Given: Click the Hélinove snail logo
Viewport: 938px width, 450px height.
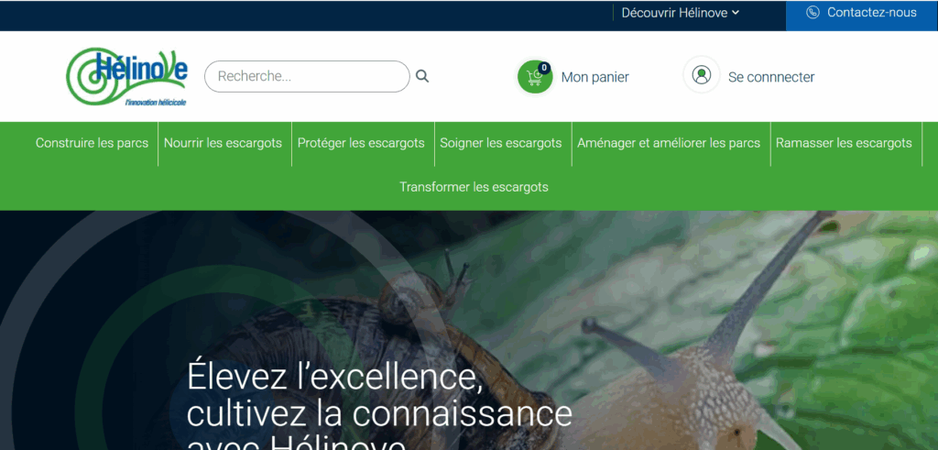Looking at the screenshot, I should [x=126, y=77].
